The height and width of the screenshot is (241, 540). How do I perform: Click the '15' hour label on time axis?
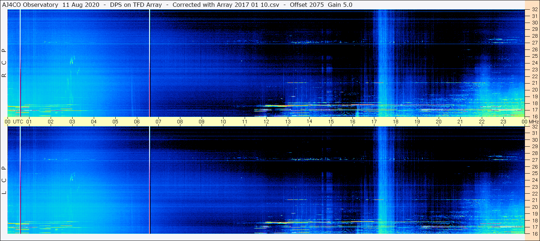pos(331,122)
